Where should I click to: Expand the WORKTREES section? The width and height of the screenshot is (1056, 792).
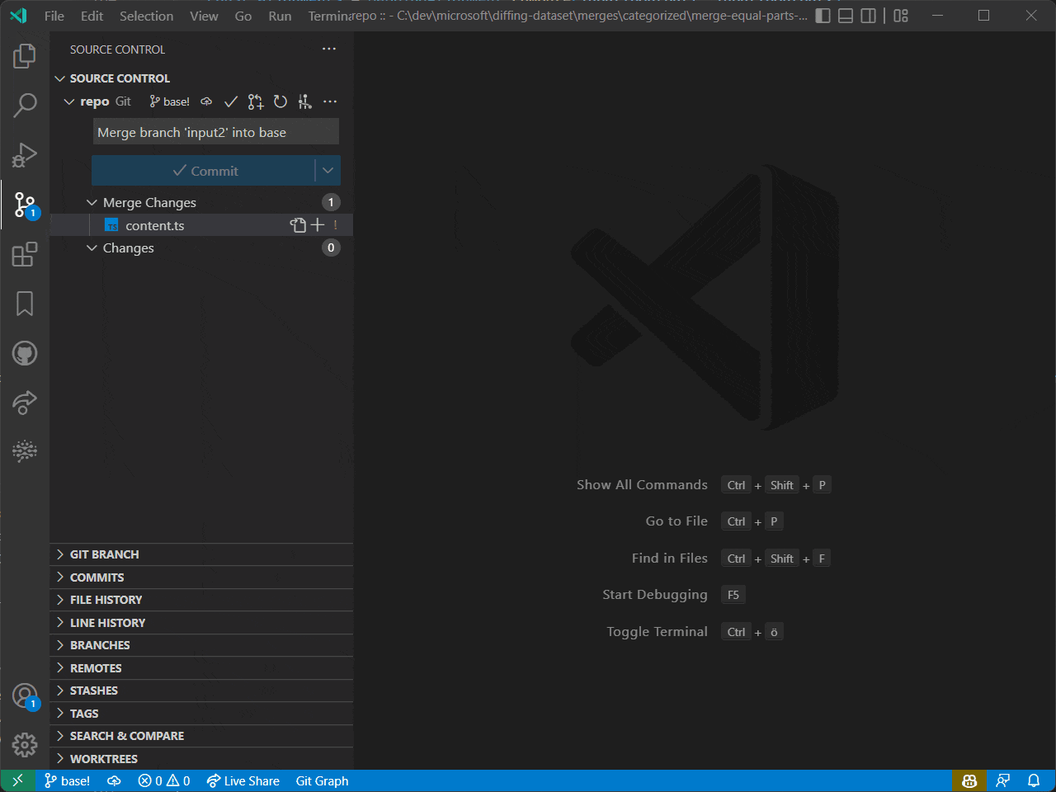coord(201,759)
